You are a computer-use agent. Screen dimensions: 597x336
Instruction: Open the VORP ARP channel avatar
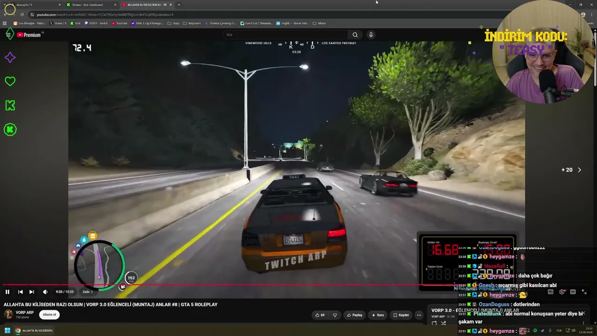8,314
